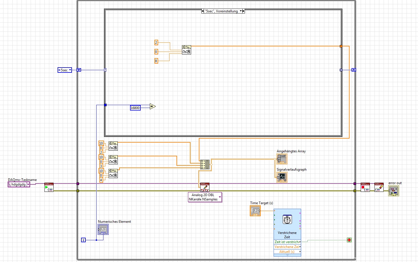Screen dimensions: 418x262
Task: Click the case selector question mark terminal
Action: coord(105,70)
